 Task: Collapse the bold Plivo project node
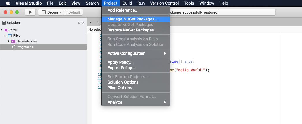pyautogui.click(x=5, y=35)
